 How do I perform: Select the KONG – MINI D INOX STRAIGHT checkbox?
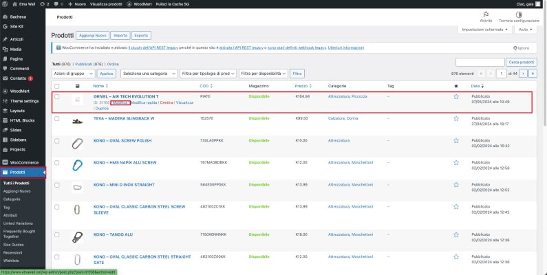tap(57, 185)
